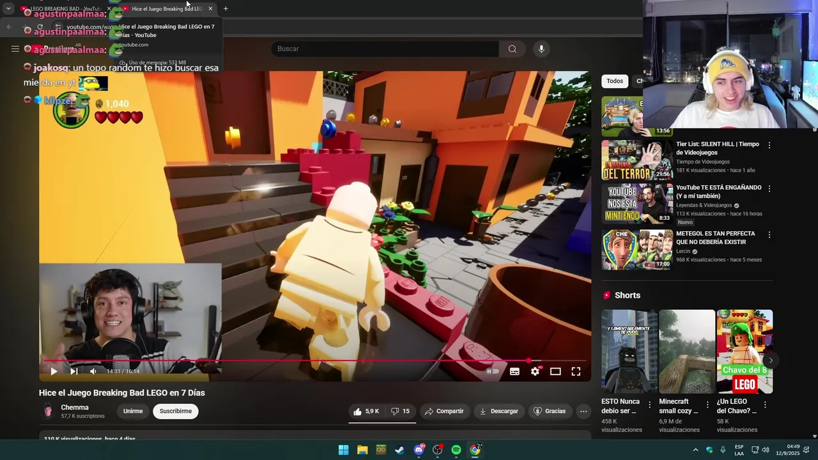Screen dimensions: 818x460
Task: Click the search magnifier button
Action: (x=513, y=49)
